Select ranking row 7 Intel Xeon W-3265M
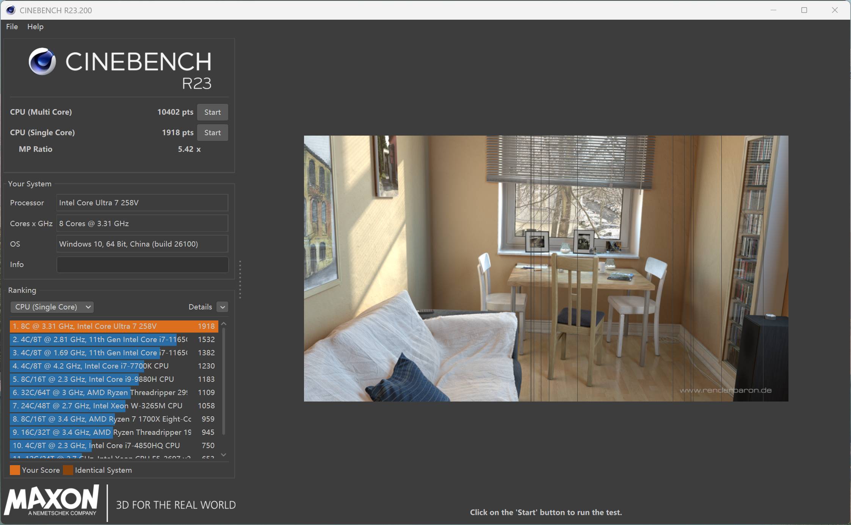 coord(114,406)
